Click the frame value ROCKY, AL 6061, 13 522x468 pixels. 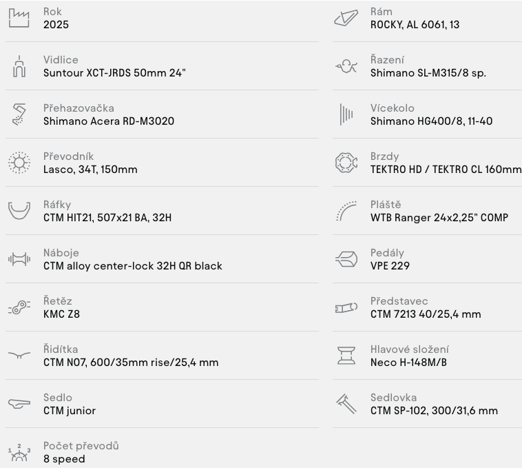tap(415, 24)
